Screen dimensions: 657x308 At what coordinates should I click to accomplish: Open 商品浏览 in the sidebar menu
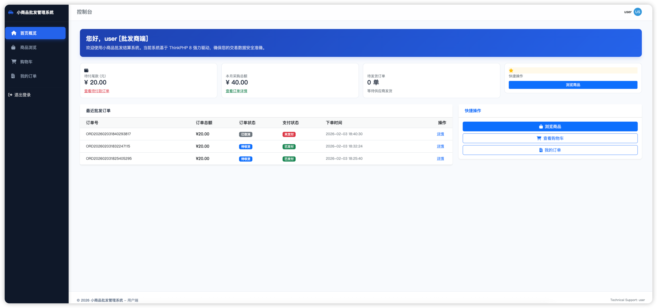coord(28,47)
